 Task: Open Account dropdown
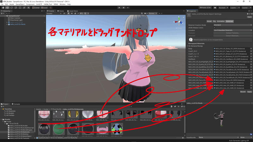pos(223,8)
